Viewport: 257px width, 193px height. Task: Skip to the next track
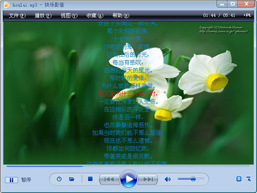coord(148,179)
